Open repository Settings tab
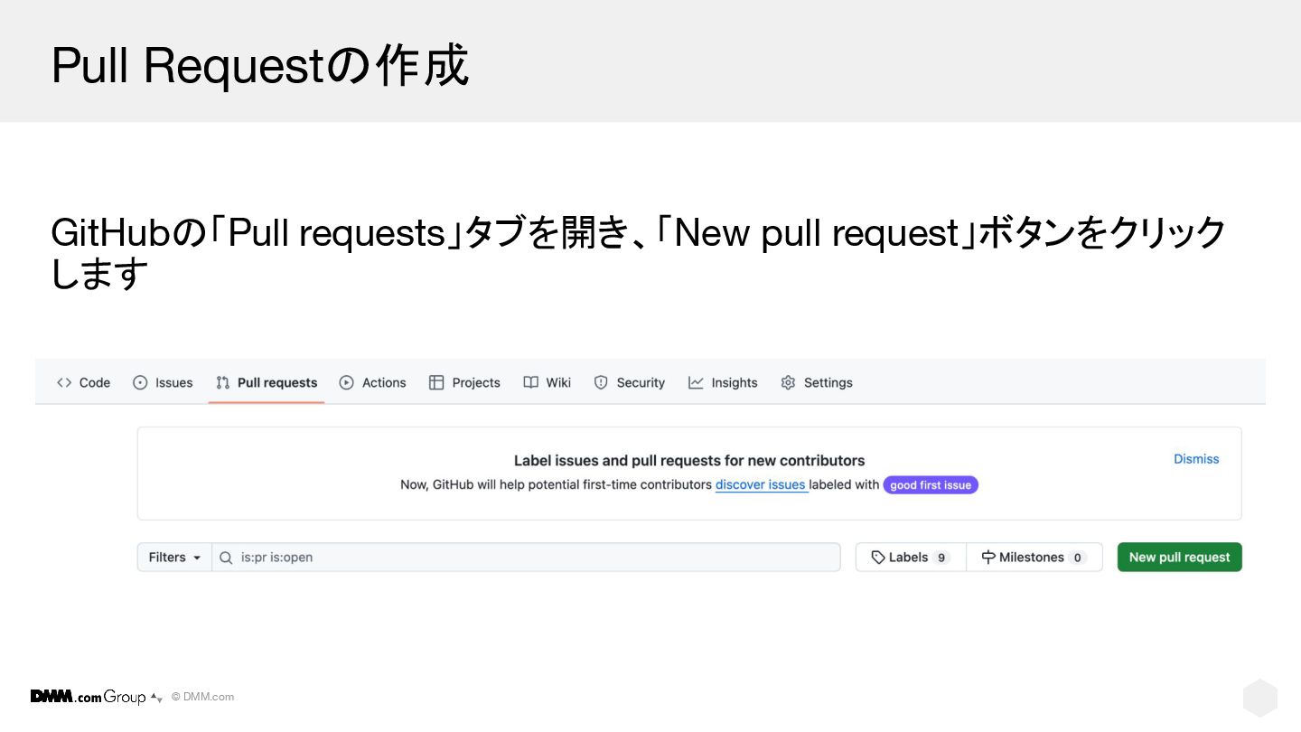This screenshot has height=732, width=1301. 817,382
